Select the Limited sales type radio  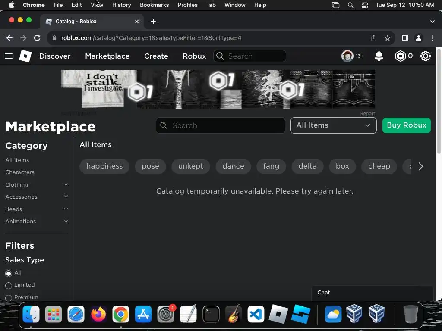pos(9,285)
